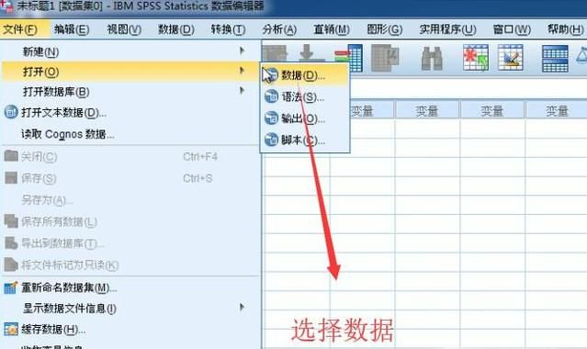587x349 pixels.
Task: Expand 显示数据文件信息(I) submenu
Action: (130, 309)
